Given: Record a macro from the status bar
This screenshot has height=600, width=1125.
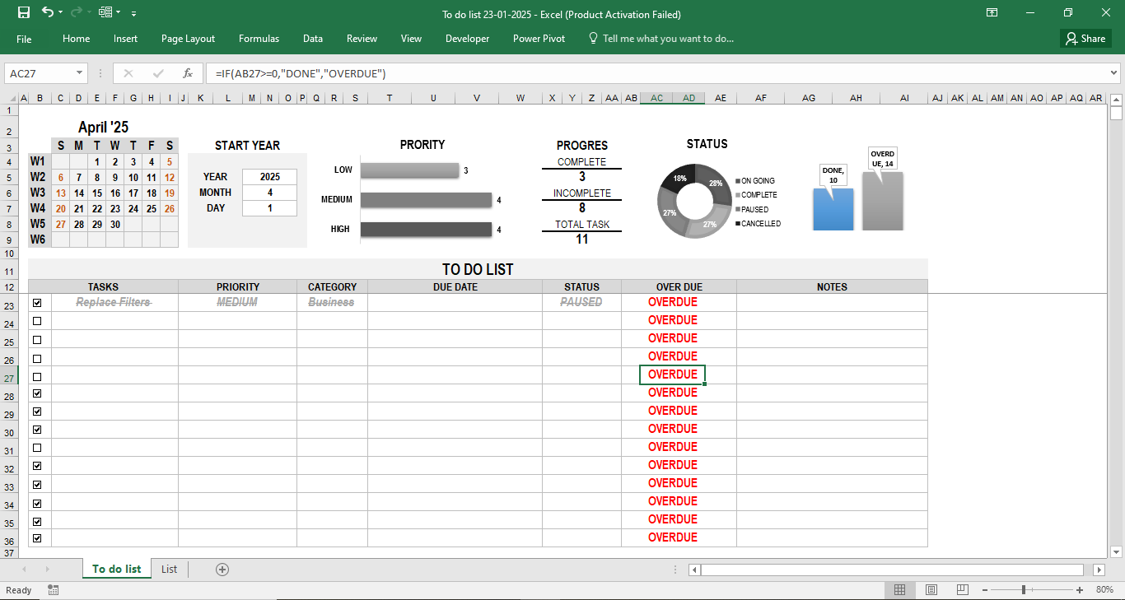Looking at the screenshot, I should (53, 590).
